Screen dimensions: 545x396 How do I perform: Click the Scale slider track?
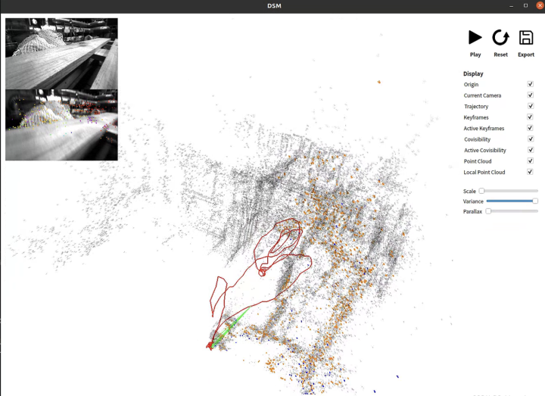coord(509,191)
